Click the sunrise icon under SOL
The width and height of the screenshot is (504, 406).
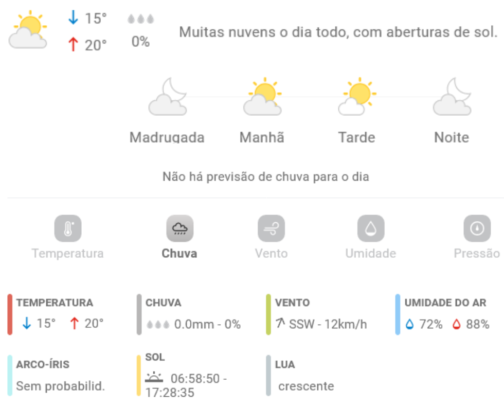[154, 378]
